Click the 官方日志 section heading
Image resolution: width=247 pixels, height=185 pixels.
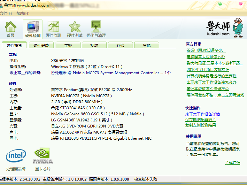(194, 44)
